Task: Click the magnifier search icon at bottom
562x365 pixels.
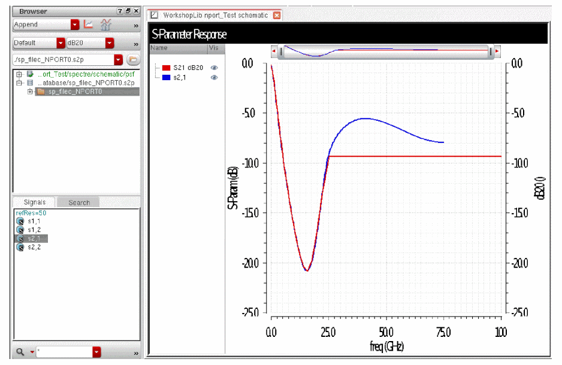Action: point(20,352)
